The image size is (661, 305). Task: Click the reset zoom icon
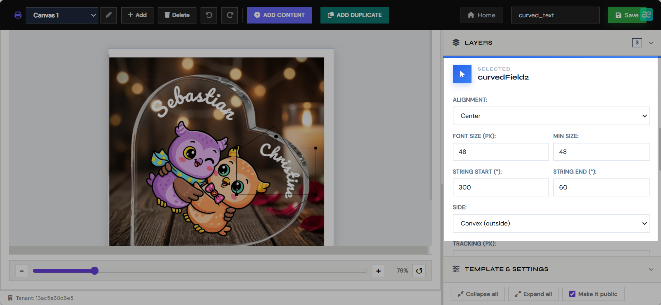tap(419, 271)
